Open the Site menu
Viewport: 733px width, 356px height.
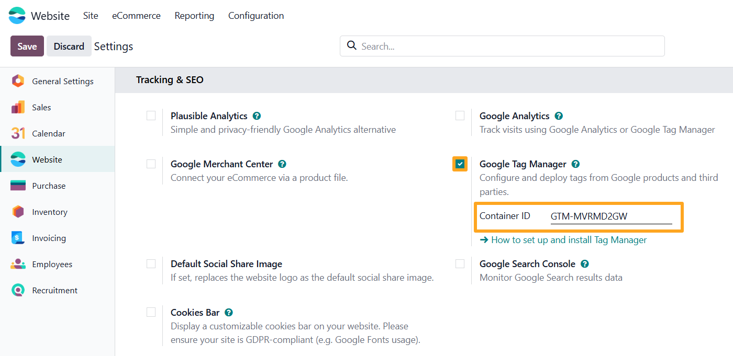91,16
